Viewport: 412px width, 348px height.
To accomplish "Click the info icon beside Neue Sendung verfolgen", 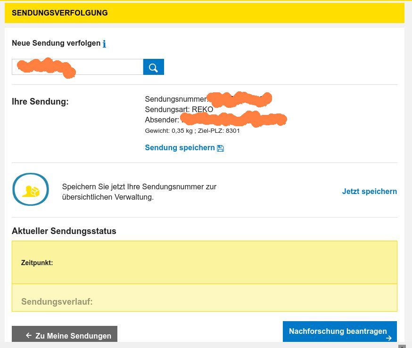I will point(104,44).
